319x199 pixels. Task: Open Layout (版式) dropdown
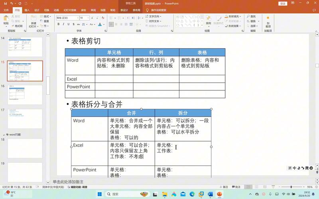(46, 16)
